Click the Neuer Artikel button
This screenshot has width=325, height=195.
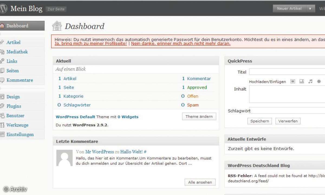(x=289, y=9)
